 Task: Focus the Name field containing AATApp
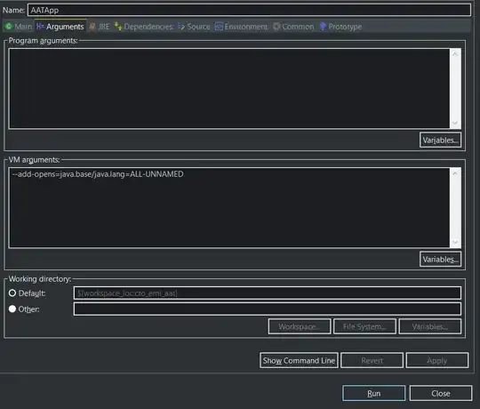(x=249, y=10)
